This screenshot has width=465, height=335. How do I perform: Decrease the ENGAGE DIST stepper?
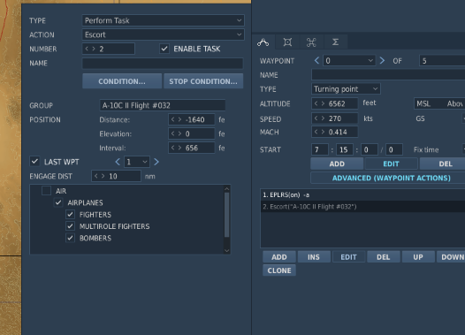pyautogui.click(x=95, y=176)
